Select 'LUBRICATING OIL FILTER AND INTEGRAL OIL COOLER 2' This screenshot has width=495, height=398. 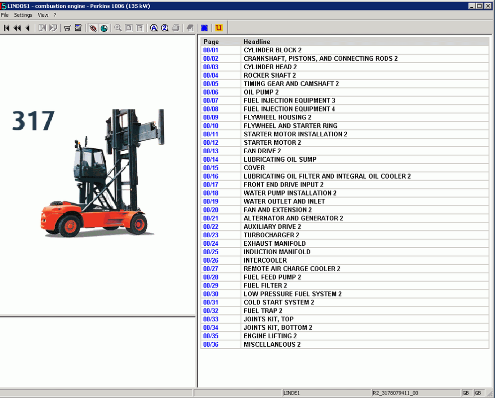pos(327,177)
